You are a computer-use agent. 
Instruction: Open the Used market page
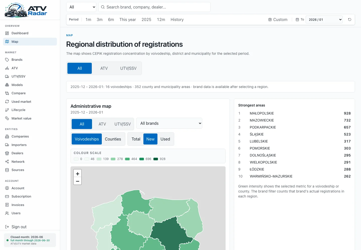(x=30, y=102)
